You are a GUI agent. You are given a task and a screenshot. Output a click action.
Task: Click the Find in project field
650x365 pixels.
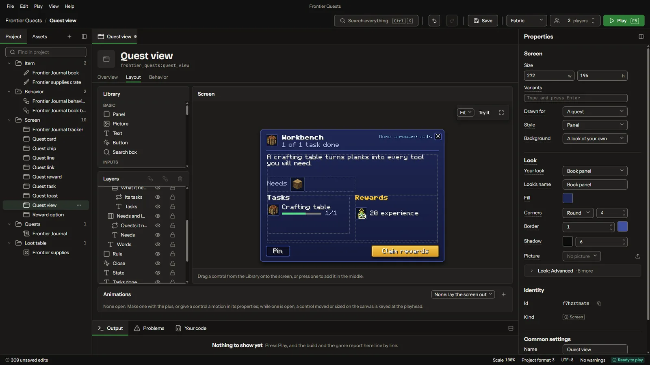(46, 52)
